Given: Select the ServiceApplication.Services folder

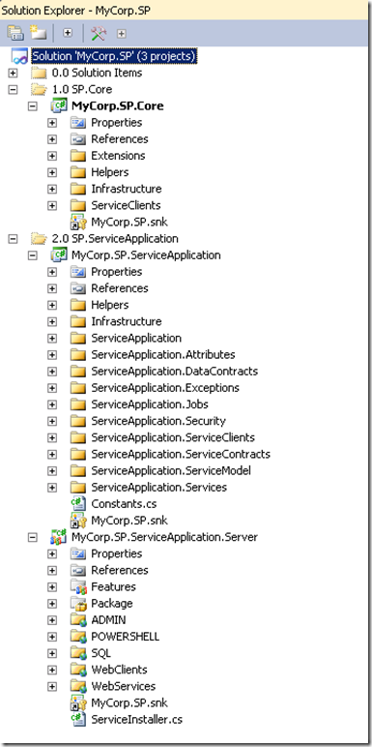Looking at the screenshot, I should (159, 488).
